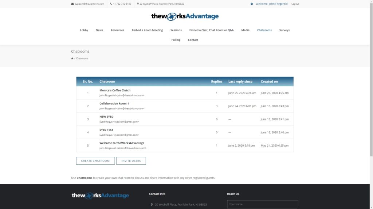Click the Create Chatroom button
Viewport: 373px width, 209px height.
[95, 161]
